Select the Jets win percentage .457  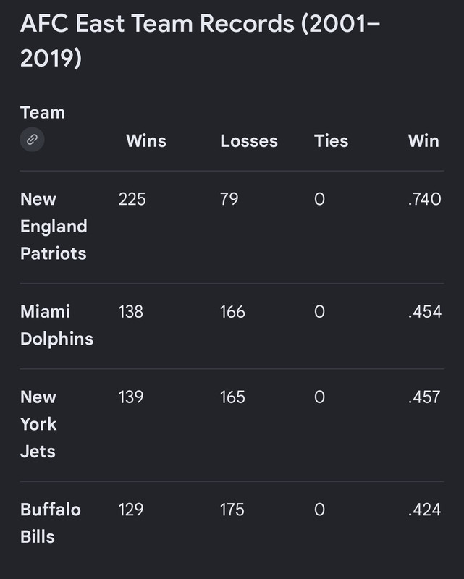coord(424,397)
